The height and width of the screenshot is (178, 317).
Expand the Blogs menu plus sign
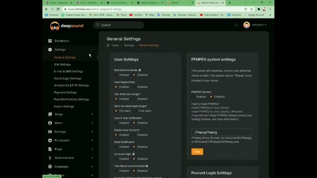click(92, 149)
